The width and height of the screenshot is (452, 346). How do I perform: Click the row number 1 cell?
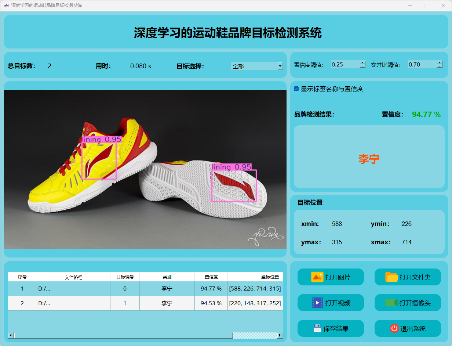22,289
